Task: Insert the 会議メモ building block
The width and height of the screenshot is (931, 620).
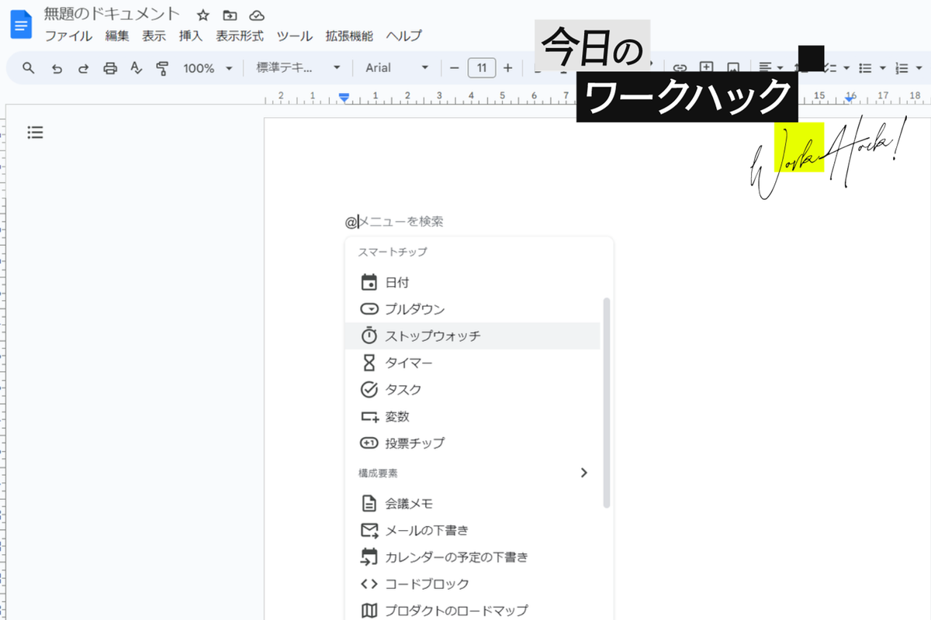Action: tap(472, 504)
